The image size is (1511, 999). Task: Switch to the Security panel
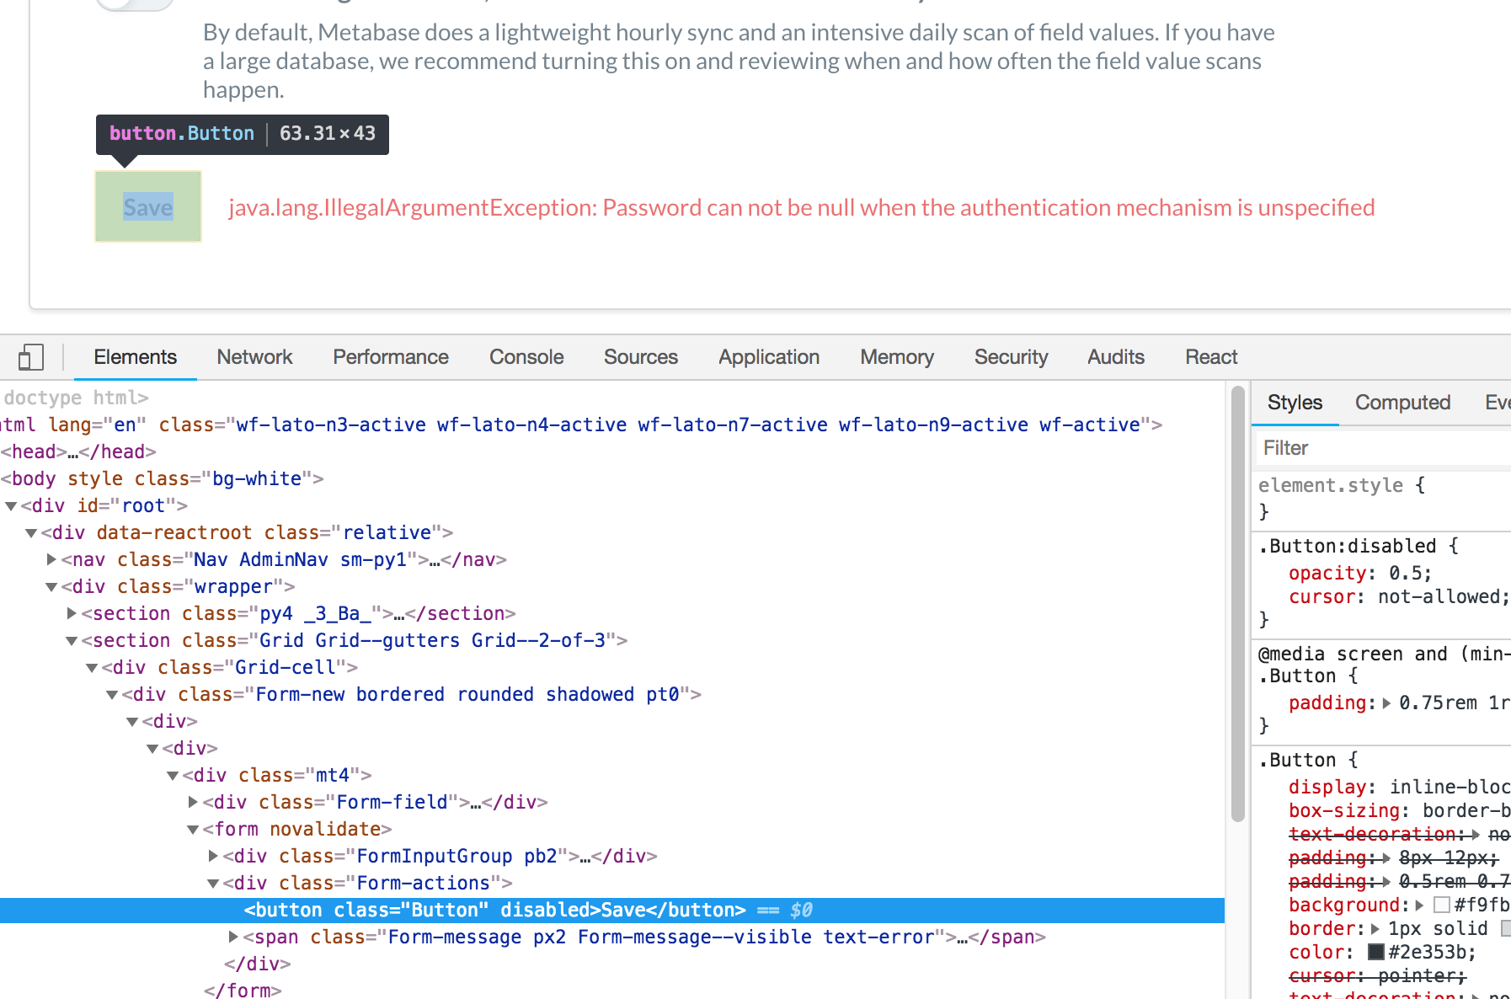coord(1011,357)
